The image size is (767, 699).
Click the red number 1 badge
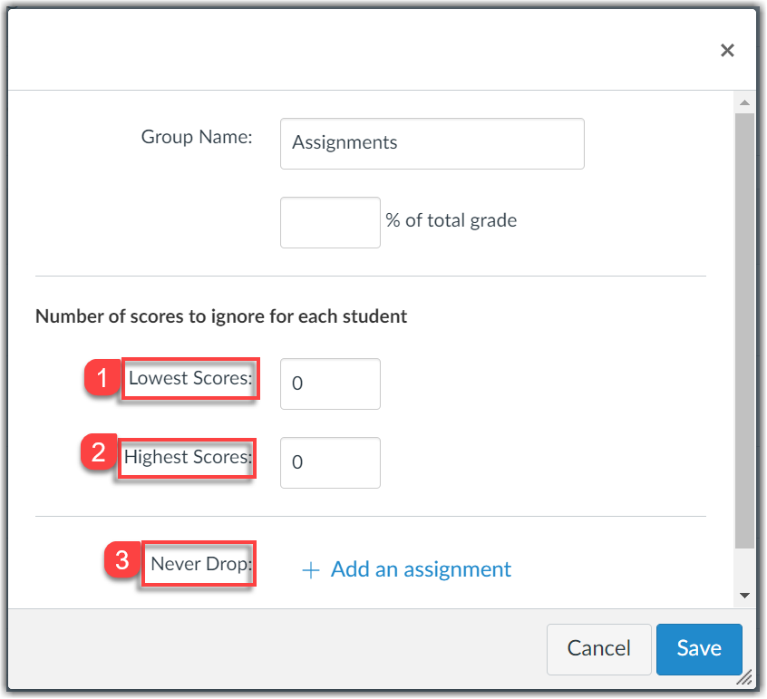click(x=102, y=378)
